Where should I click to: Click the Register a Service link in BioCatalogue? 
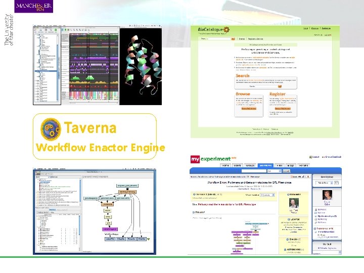tap(255, 39)
